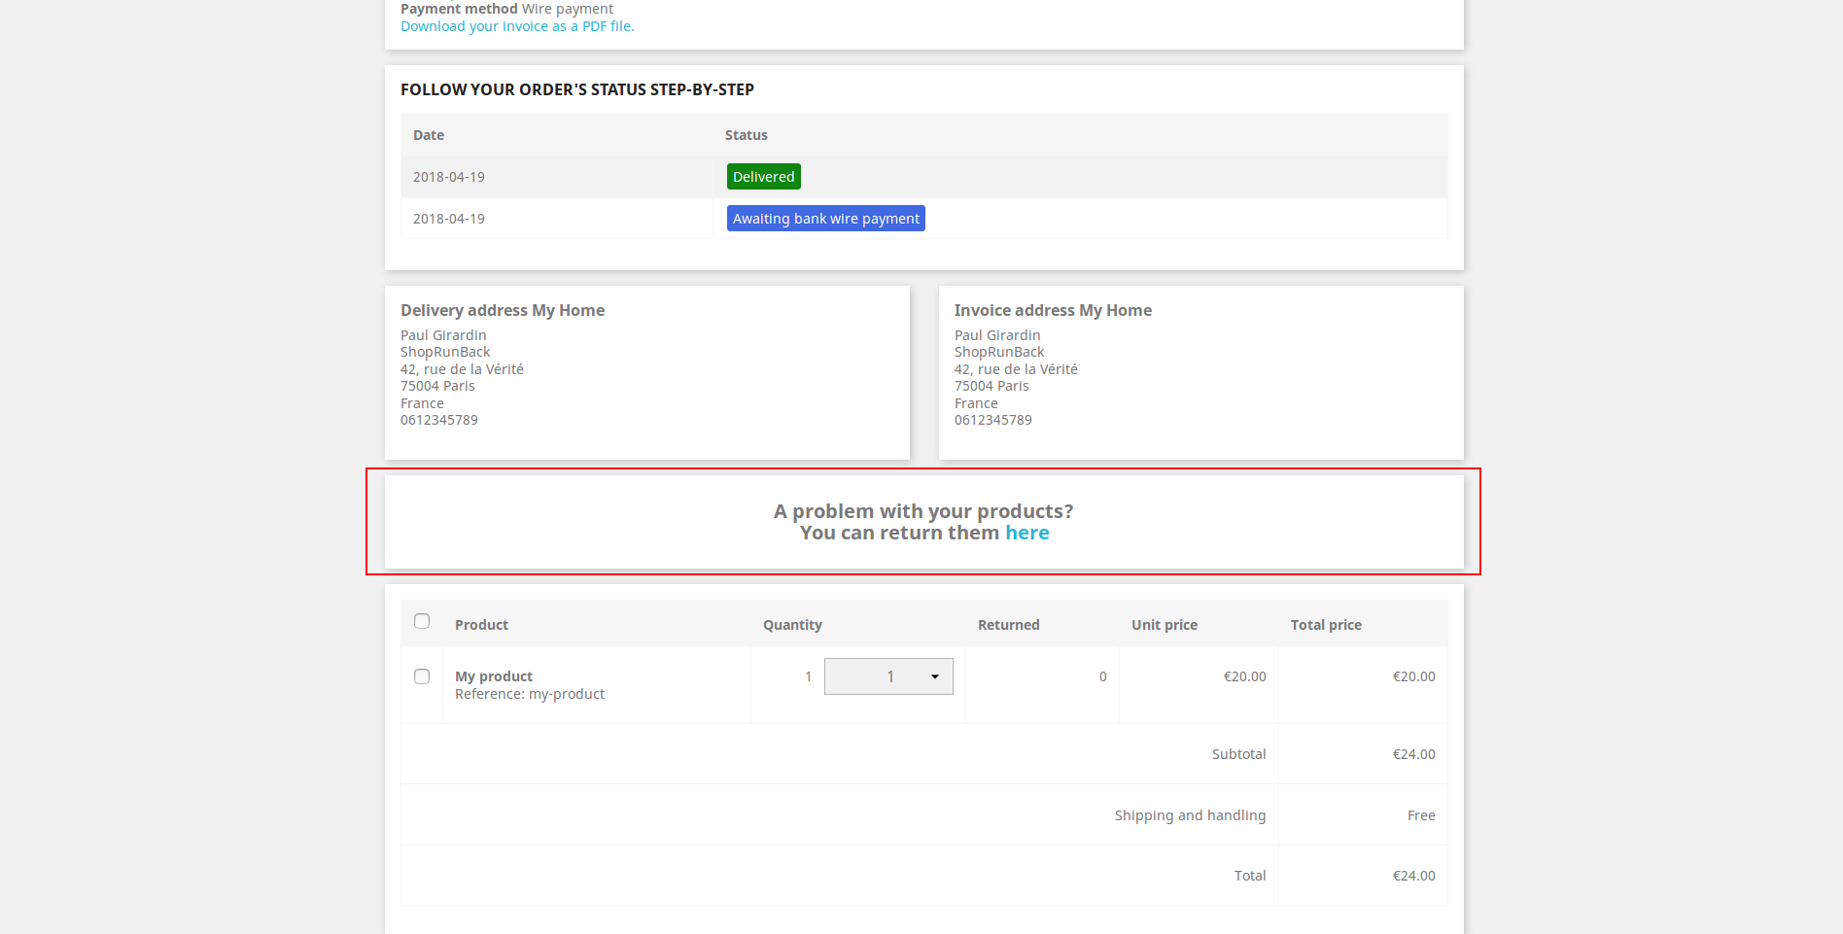
Task: Click the Follow your order's status heading
Action: (x=577, y=89)
